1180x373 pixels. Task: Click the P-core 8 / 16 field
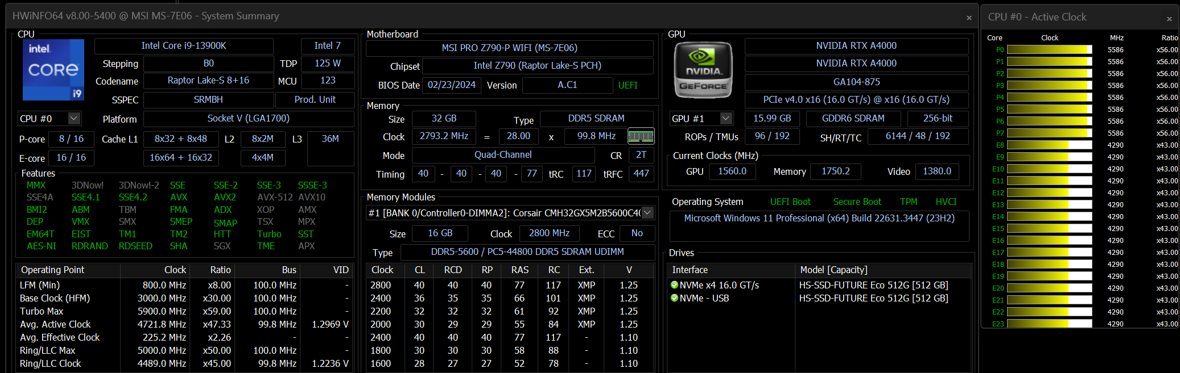[x=72, y=139]
